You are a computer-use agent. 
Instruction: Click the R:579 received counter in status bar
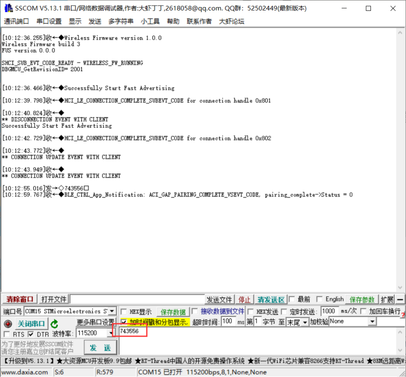(104, 372)
